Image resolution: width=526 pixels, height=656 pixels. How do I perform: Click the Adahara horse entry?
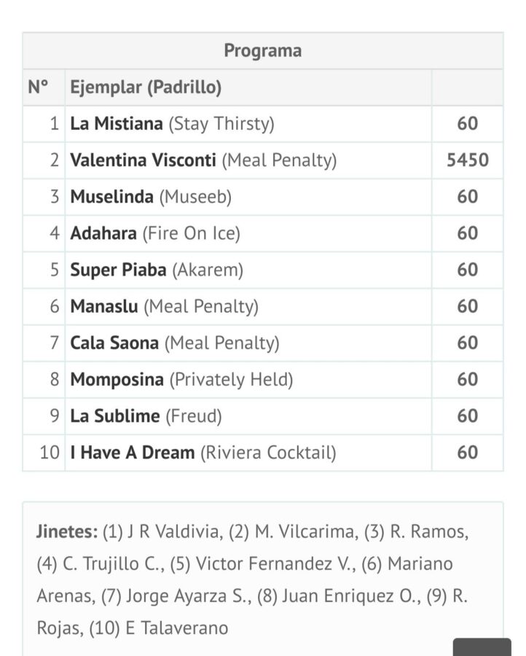103,233
